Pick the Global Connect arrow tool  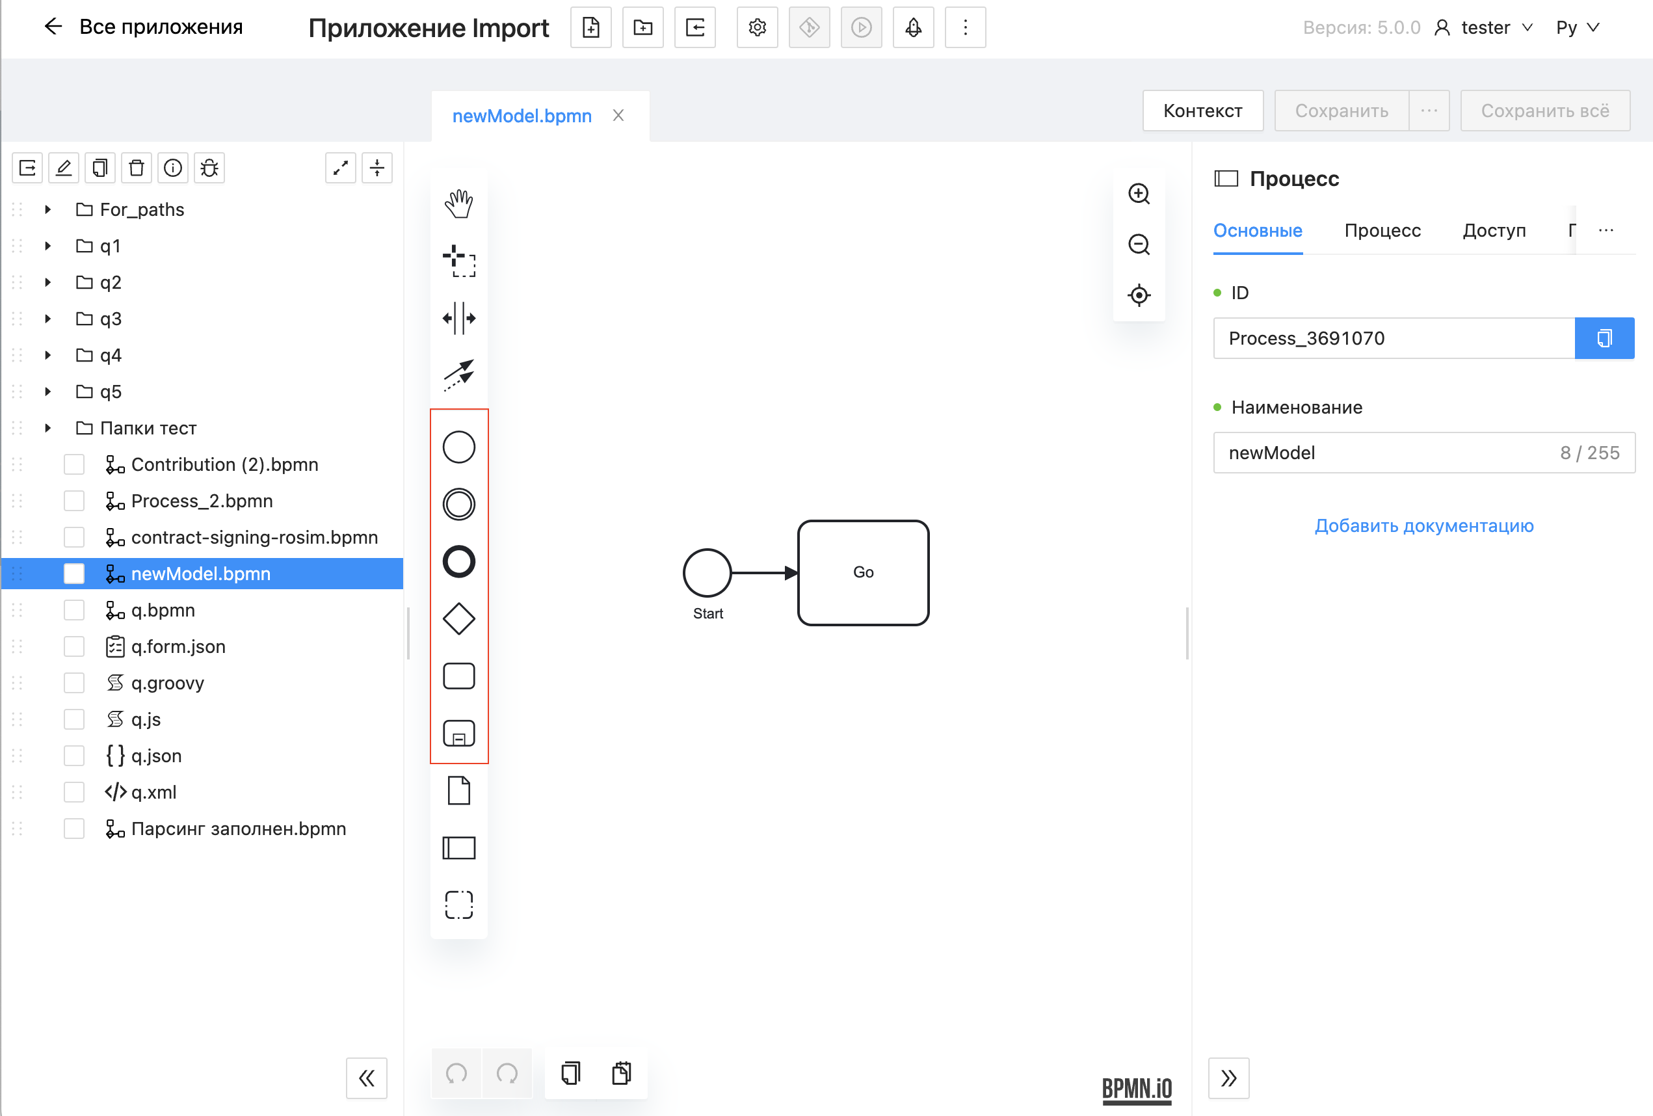[x=459, y=374]
